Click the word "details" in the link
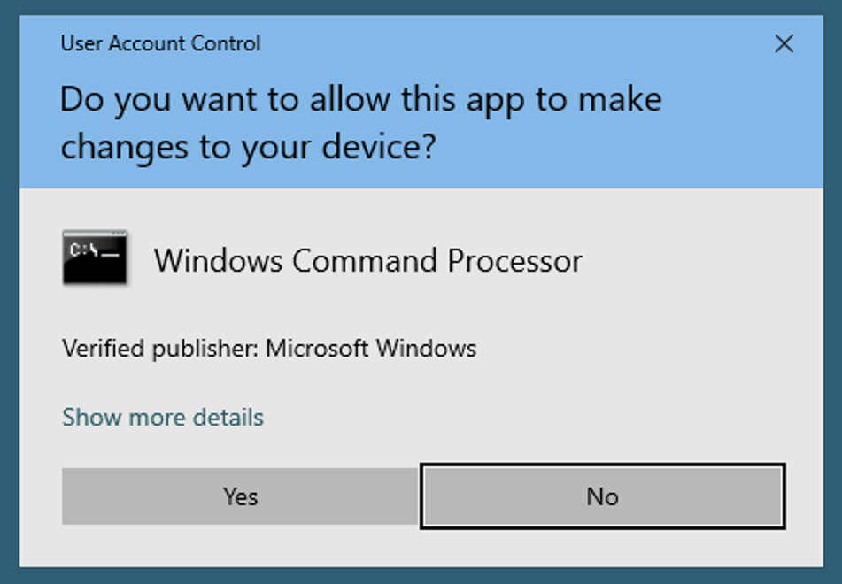Image resolution: width=842 pixels, height=584 pixels. point(229,417)
